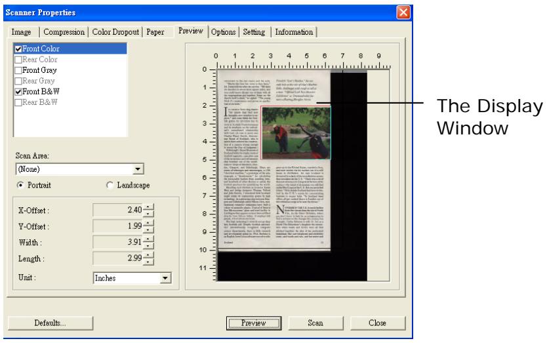Click the 'X-Offset :' label
This screenshot has height=343, width=547.
click(33, 211)
